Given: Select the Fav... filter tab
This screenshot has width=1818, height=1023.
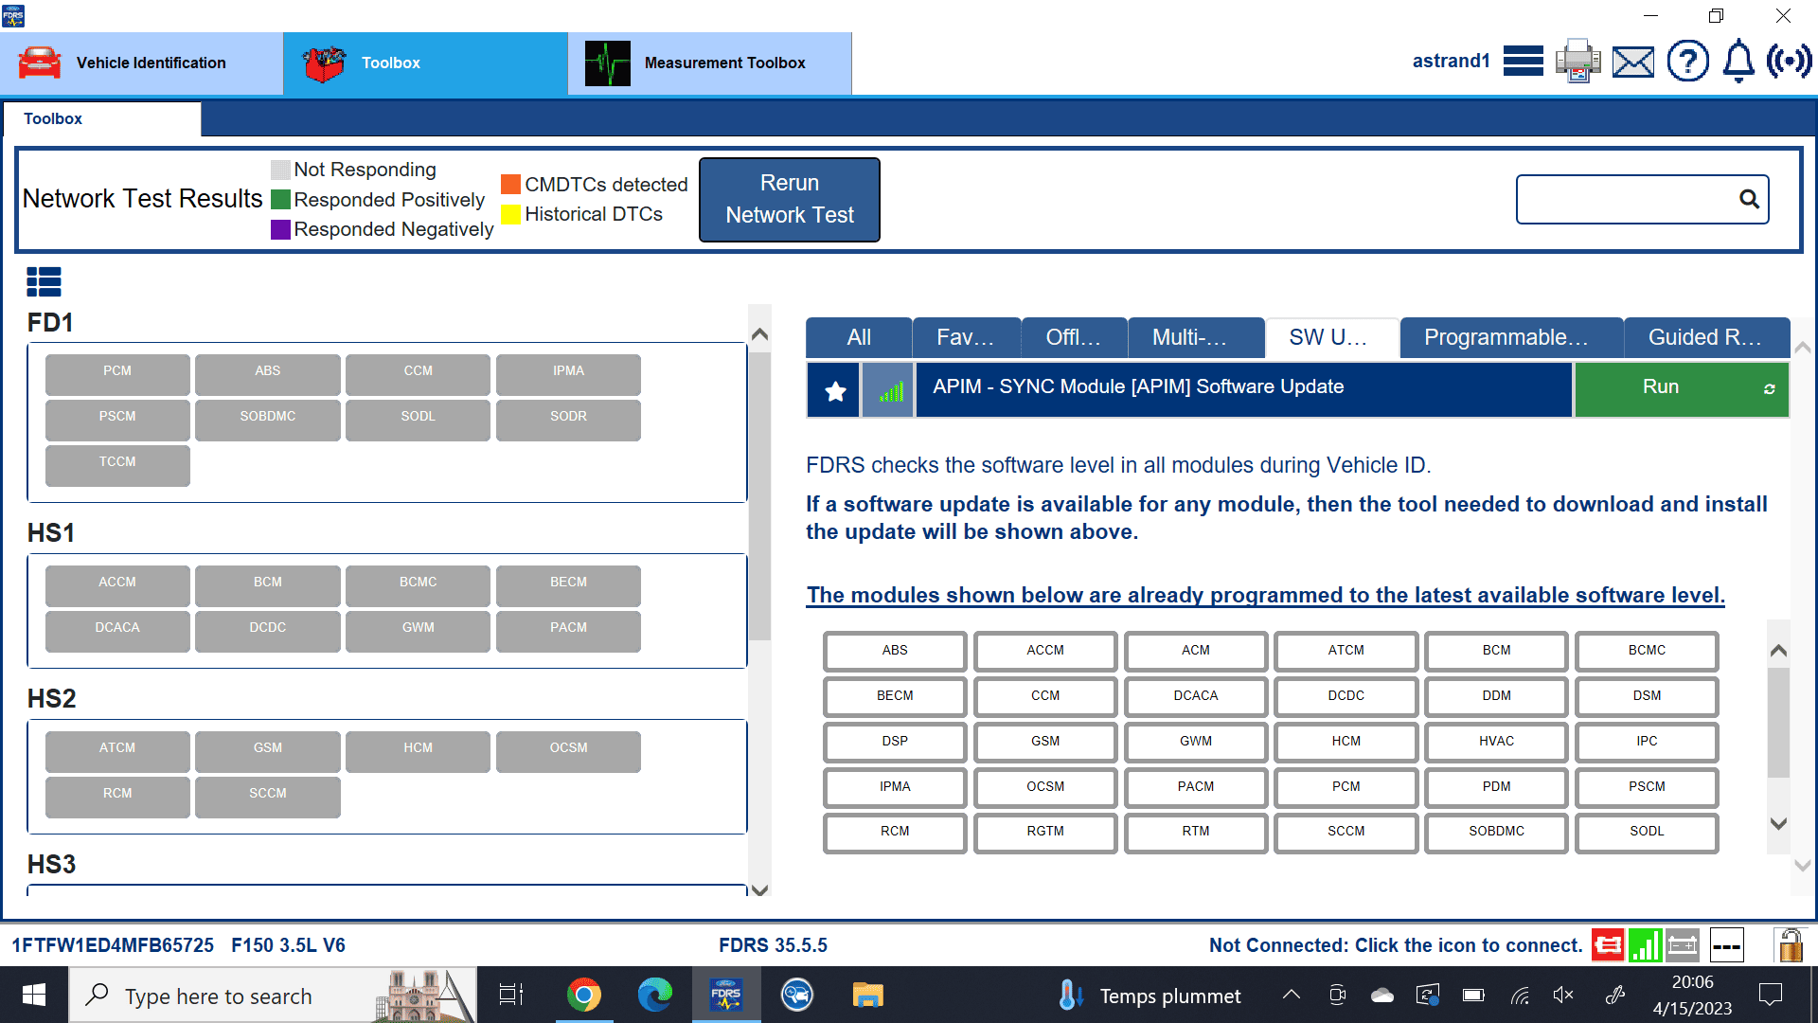Looking at the screenshot, I should point(966,337).
